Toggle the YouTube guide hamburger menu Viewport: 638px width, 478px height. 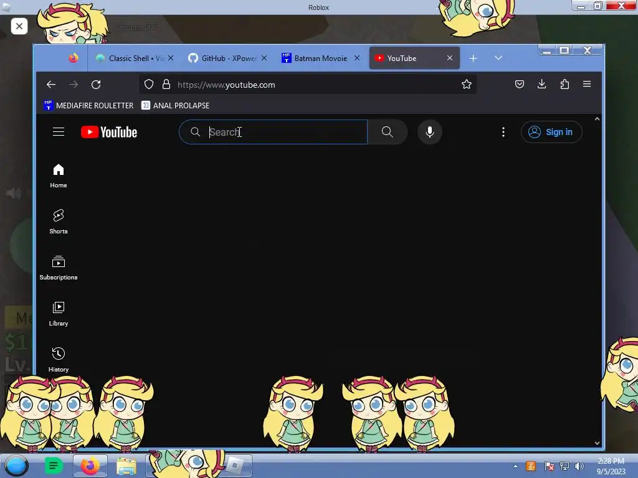59,132
